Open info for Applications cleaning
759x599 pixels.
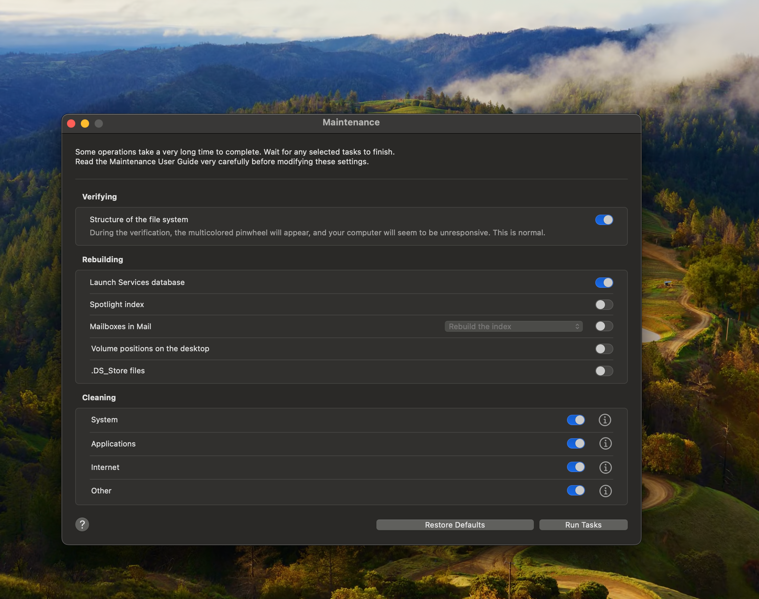(x=605, y=444)
